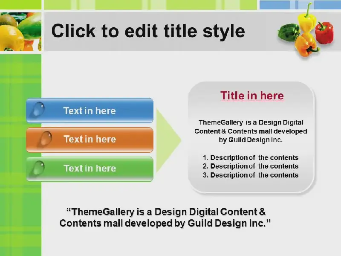Click the blue "Text in here" button
Viewport: 341px width, 256px height.
tap(90, 111)
